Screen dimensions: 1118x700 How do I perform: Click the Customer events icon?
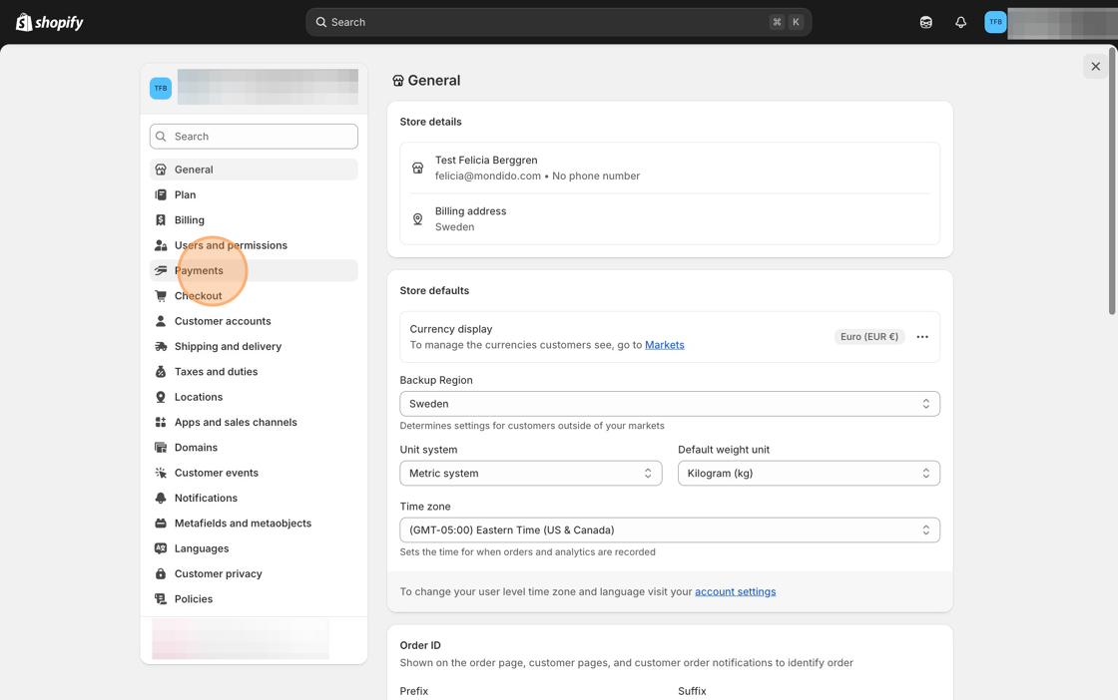(161, 473)
